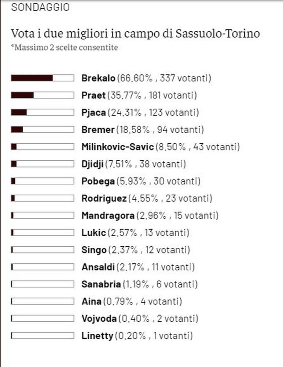283x367 pixels.
Task: Click the Sanabria poll result text
Action: (139, 284)
